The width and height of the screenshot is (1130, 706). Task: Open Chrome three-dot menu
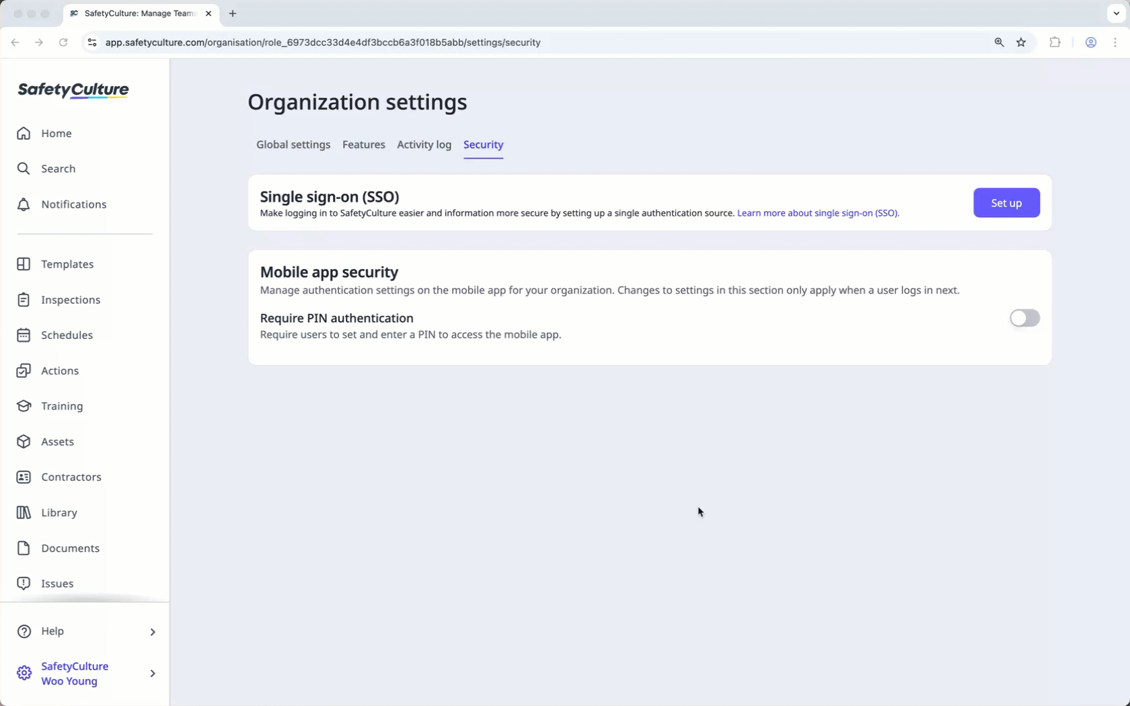pos(1115,42)
